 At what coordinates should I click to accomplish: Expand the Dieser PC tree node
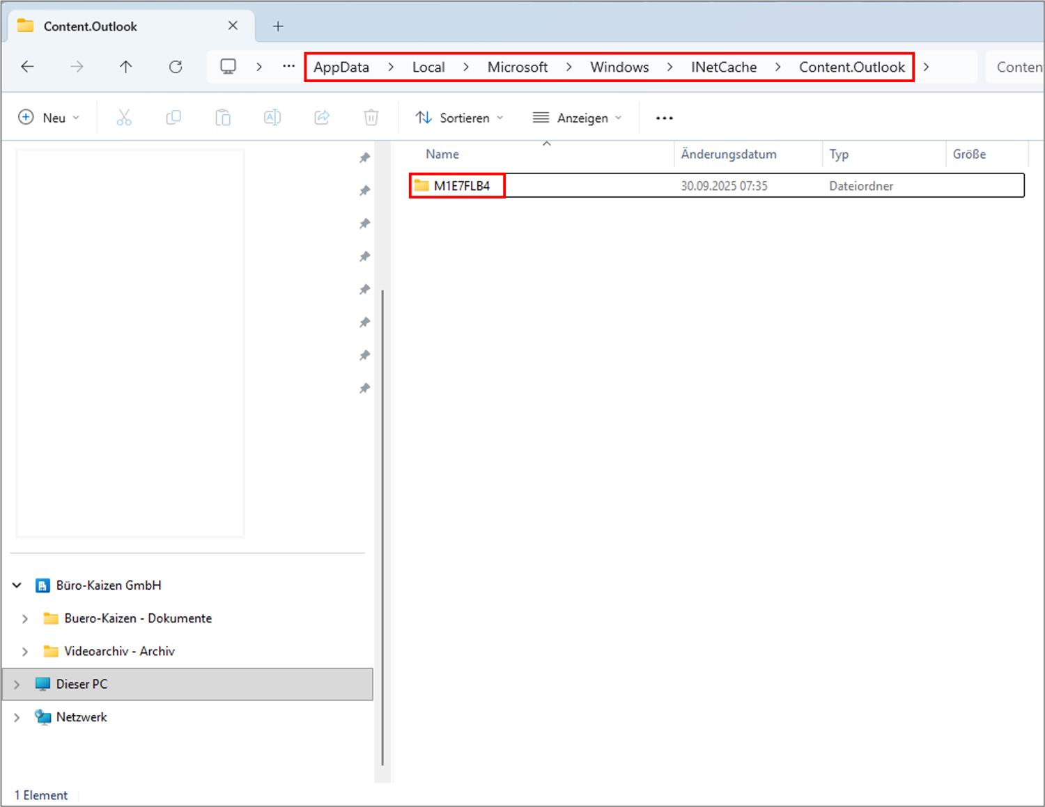17,684
